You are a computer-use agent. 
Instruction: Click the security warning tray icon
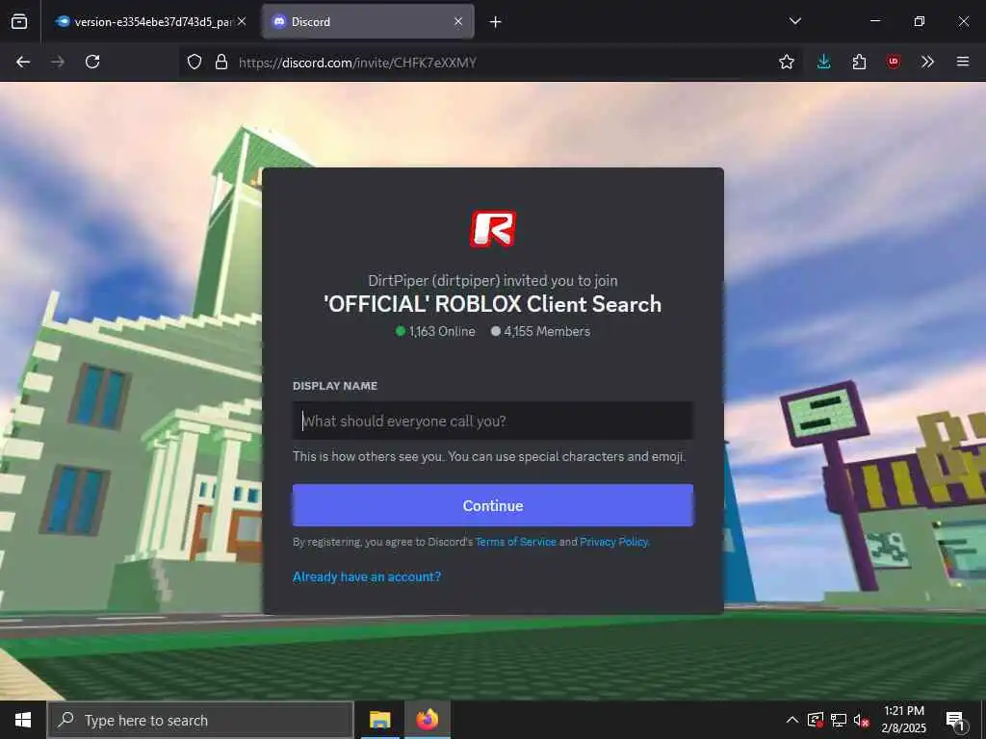tap(815, 720)
